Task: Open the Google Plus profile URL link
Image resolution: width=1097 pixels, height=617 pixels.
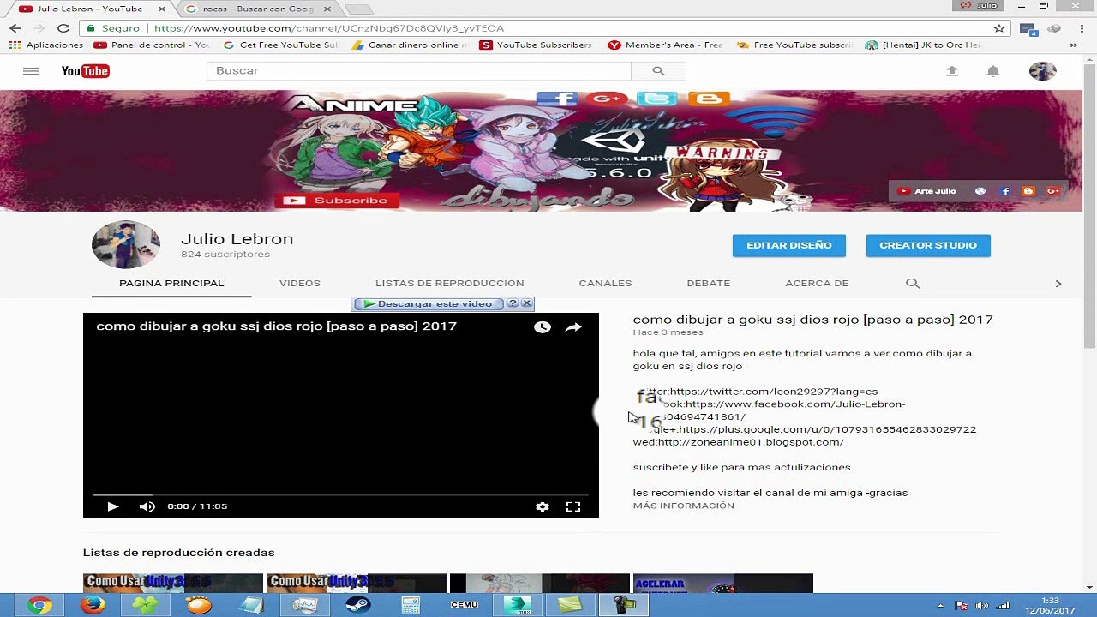Action: click(x=827, y=429)
